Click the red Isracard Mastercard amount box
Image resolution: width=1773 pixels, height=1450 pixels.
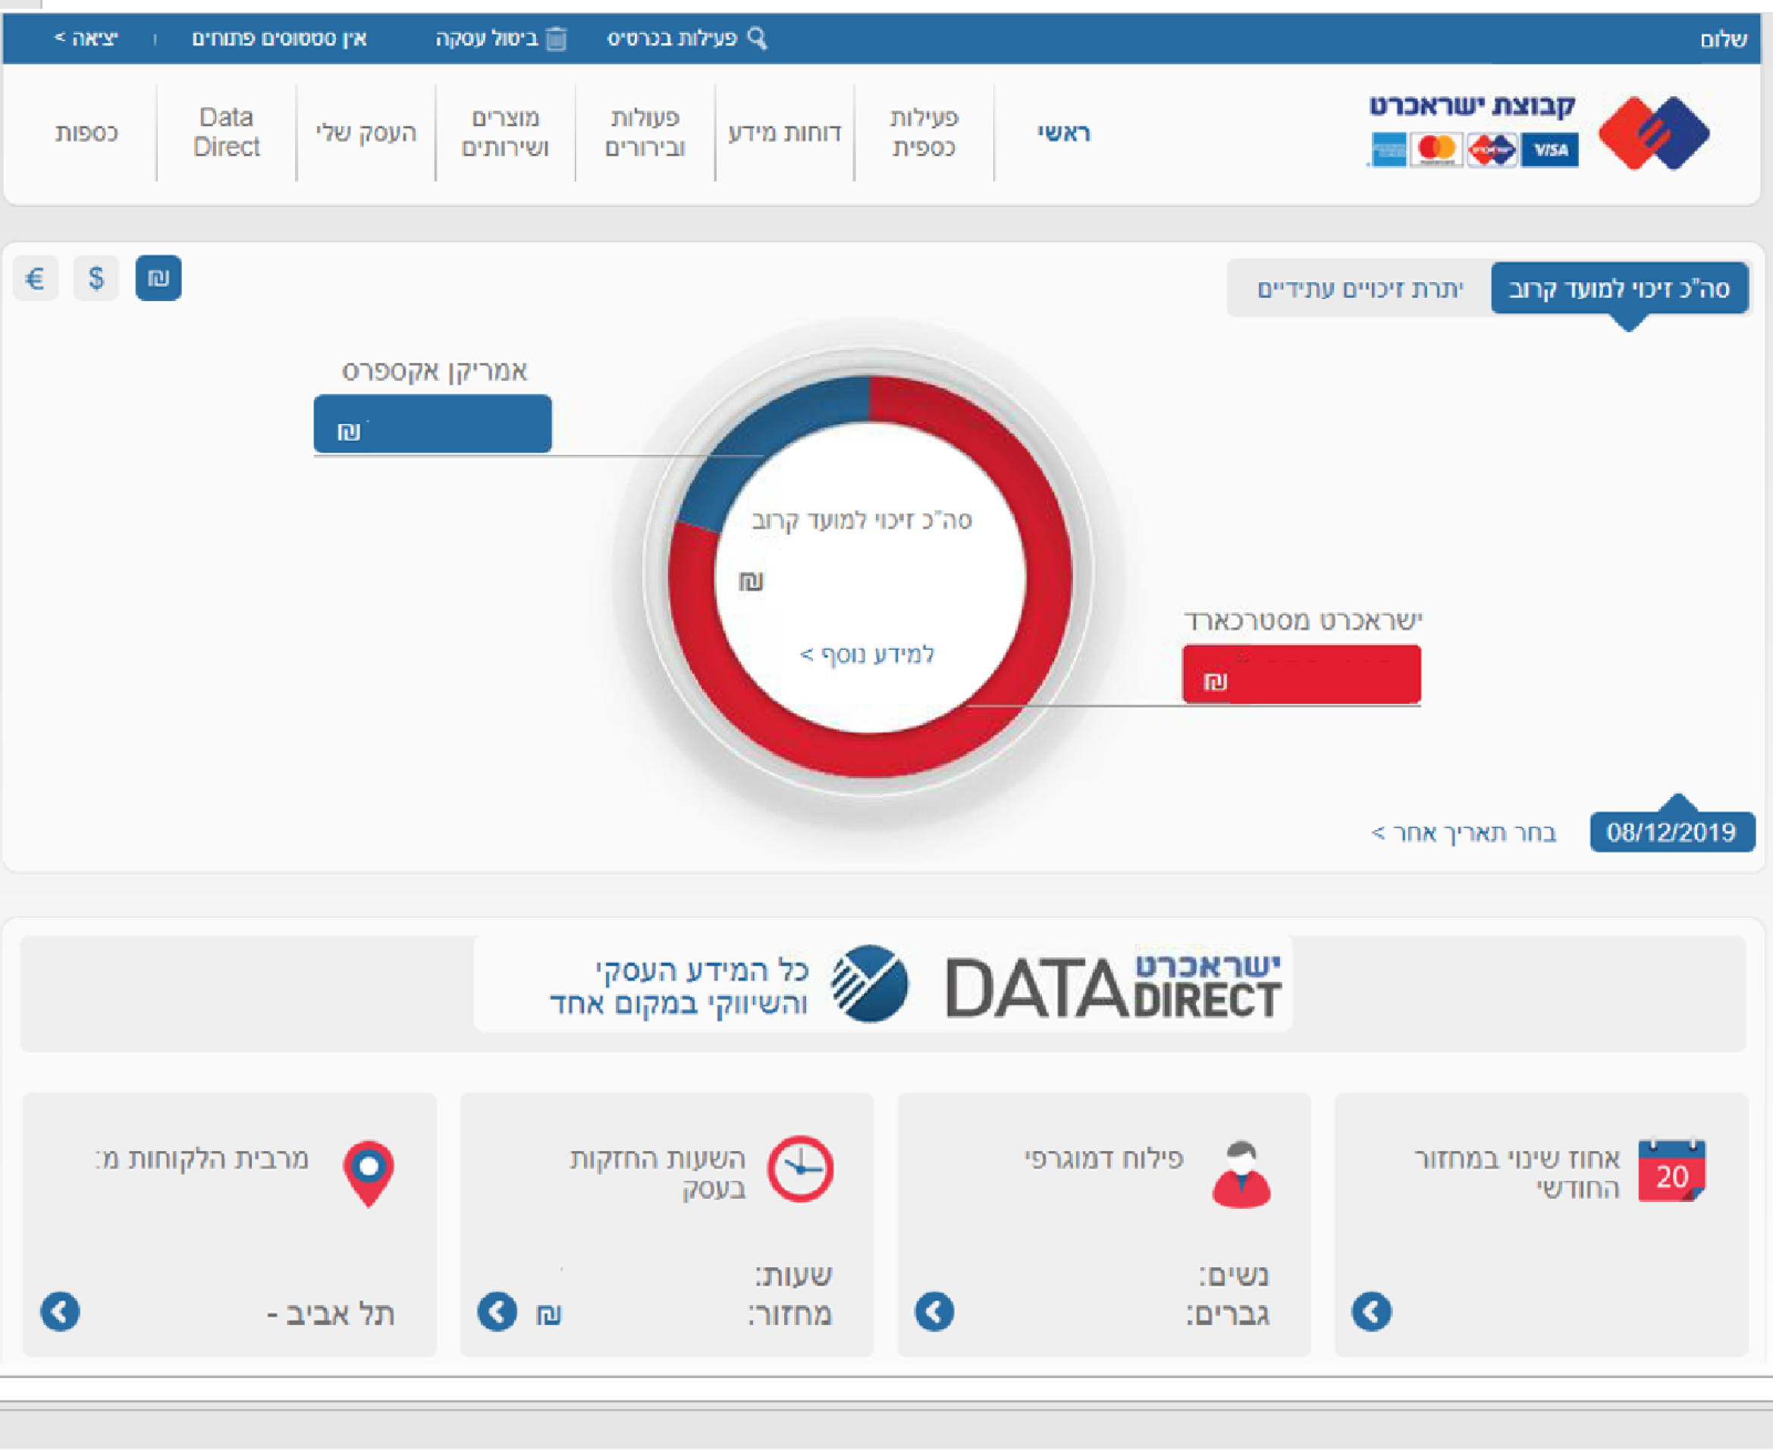(1301, 674)
